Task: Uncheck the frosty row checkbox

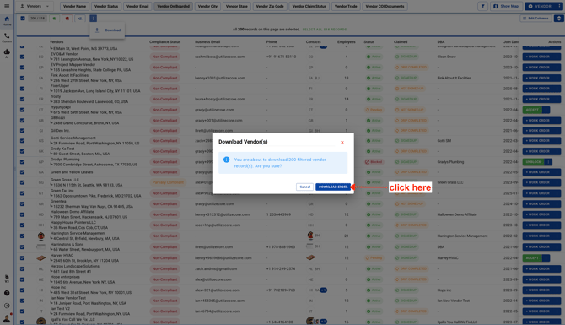Action: click(x=22, y=99)
